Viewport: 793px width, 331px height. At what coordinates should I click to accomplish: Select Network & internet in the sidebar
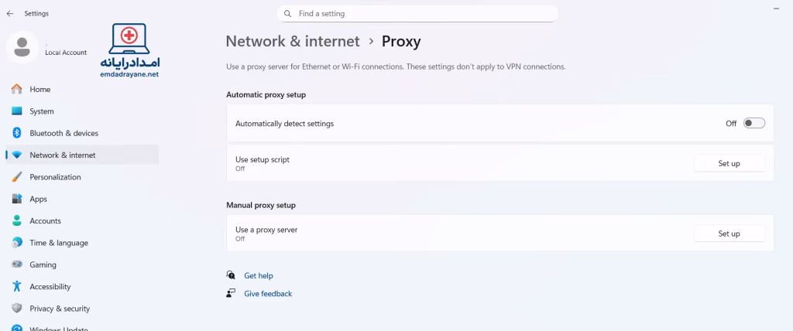pos(62,155)
